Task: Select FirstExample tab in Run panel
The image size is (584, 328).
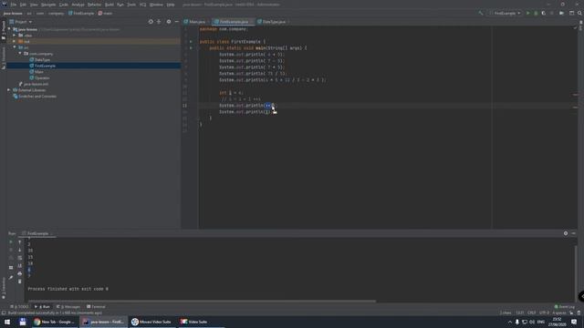Action: click(x=37, y=233)
